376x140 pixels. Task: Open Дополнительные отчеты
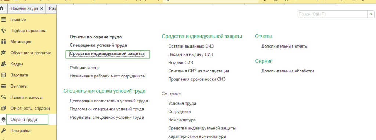click(x=285, y=46)
